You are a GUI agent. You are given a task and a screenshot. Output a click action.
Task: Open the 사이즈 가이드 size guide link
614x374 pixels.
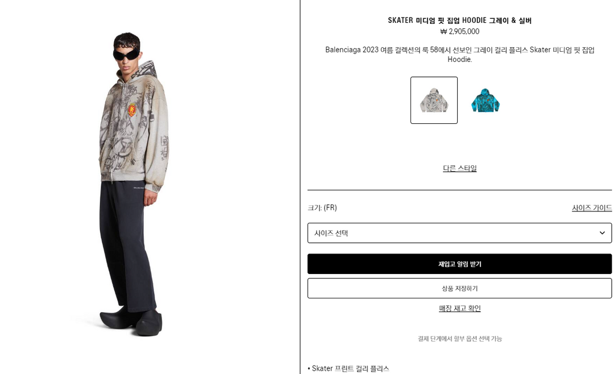592,208
